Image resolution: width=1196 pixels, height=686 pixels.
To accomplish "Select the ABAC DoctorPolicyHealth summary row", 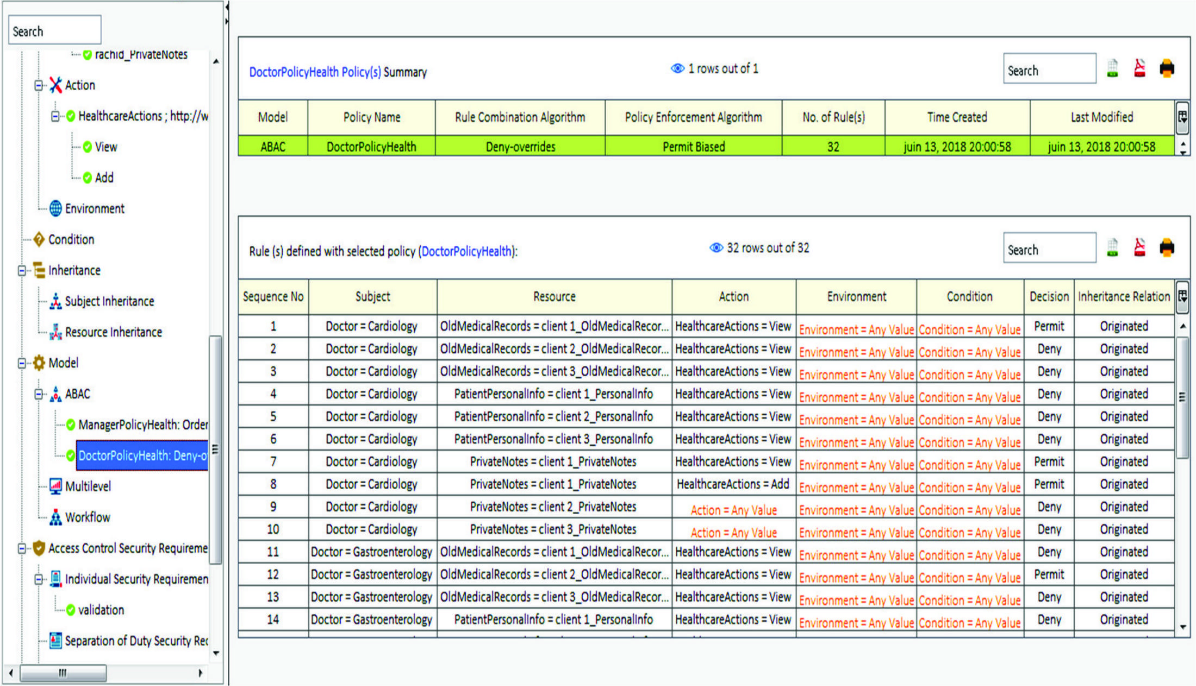I will [x=706, y=147].
